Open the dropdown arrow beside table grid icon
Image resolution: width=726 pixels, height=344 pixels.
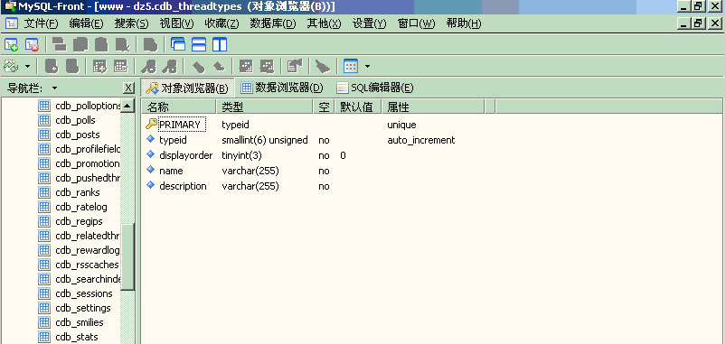367,67
